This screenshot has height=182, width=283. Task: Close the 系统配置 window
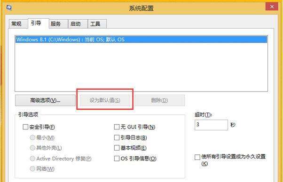point(272,7)
